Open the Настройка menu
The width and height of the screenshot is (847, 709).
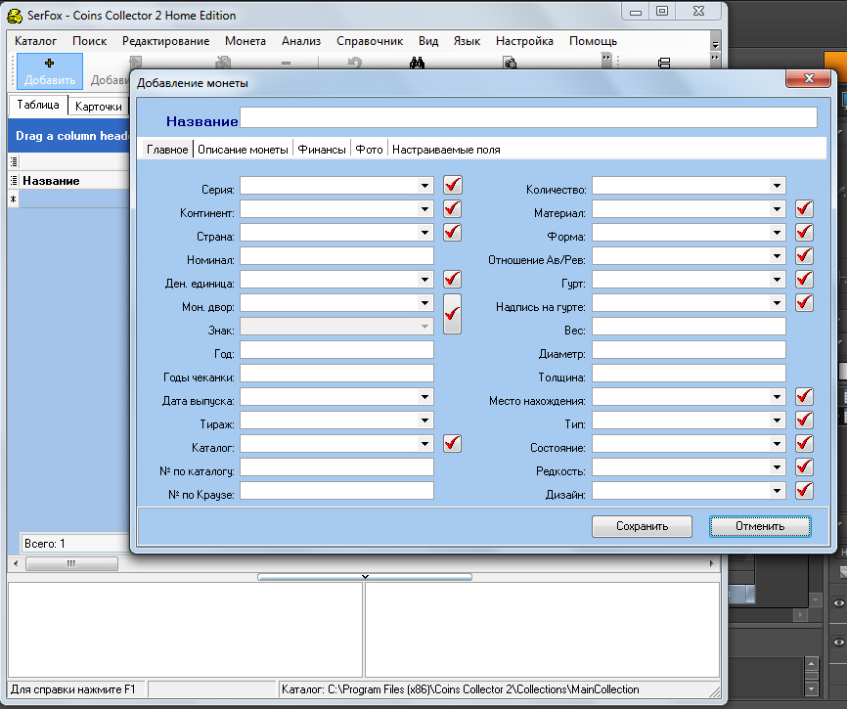pyautogui.click(x=524, y=41)
